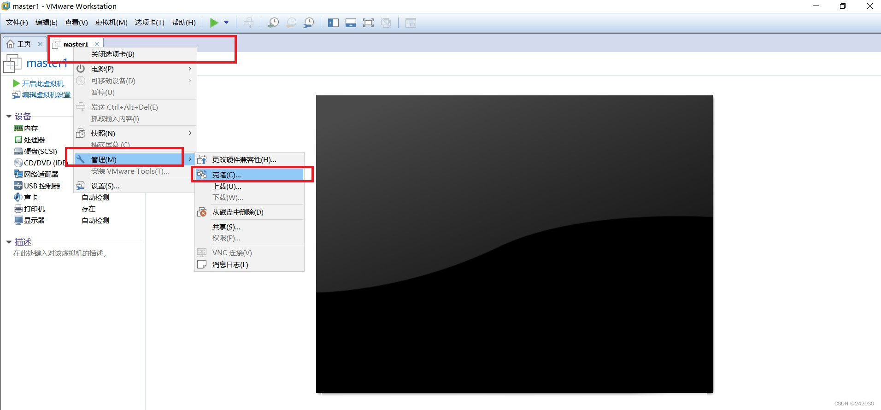Viewport: 881px width, 410px height.
Task: Open the 帮助(H) menu
Action: pyautogui.click(x=184, y=23)
